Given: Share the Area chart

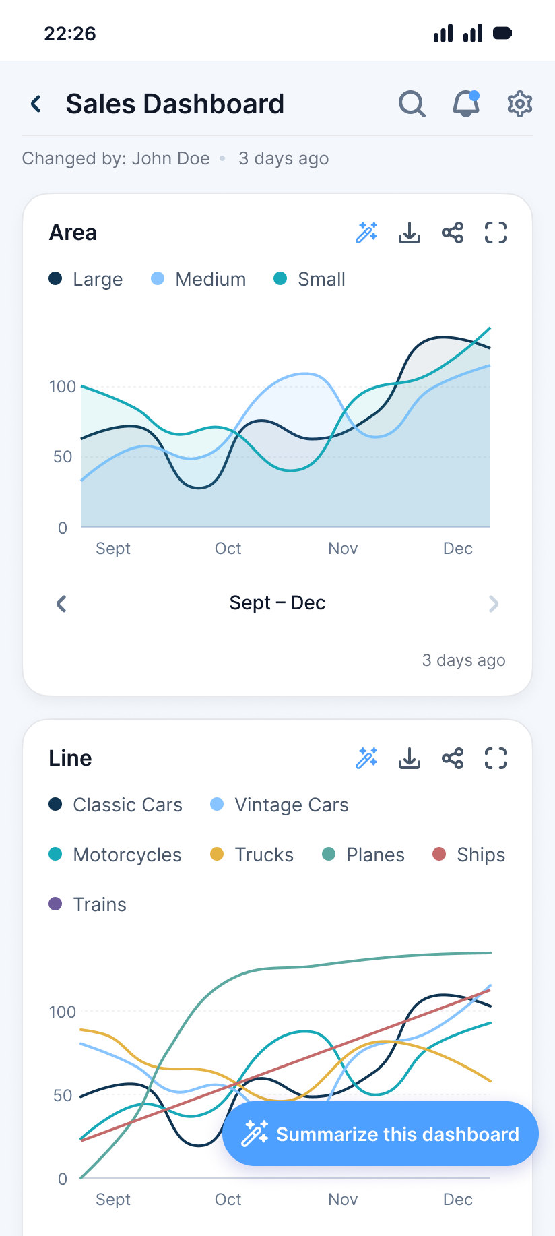Looking at the screenshot, I should tap(453, 233).
